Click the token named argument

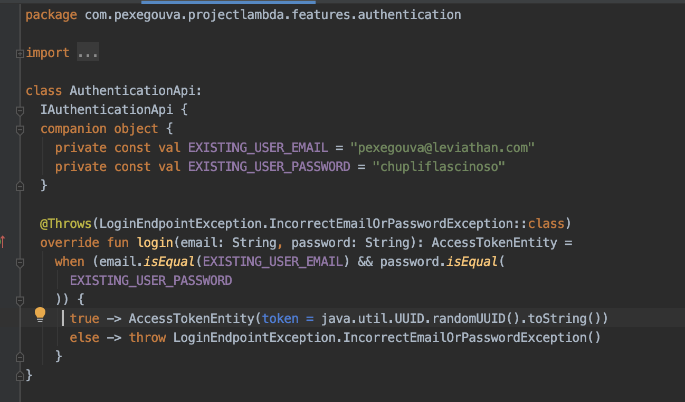280,319
